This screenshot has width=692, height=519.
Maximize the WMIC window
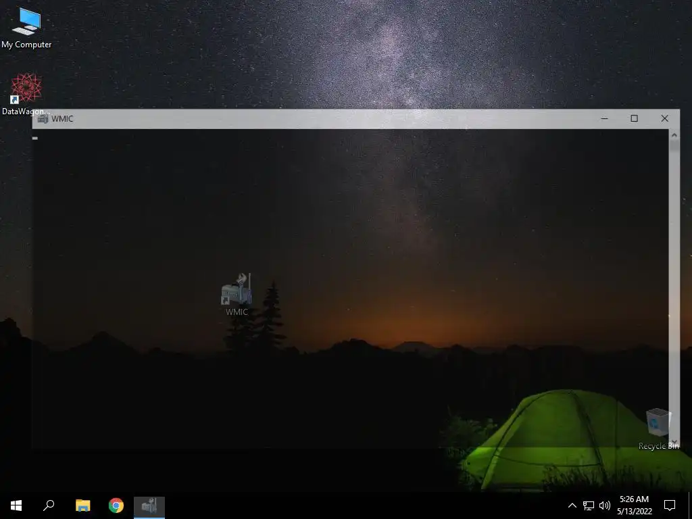[x=634, y=118]
